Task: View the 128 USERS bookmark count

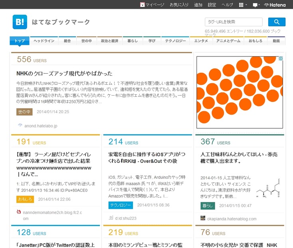Action: pyautogui.click(x=32, y=232)
